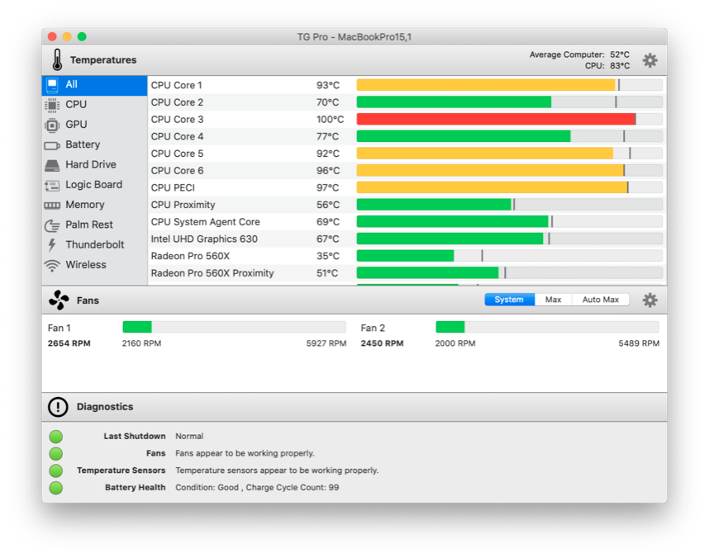Image resolution: width=709 pixels, height=558 pixels.
Task: Click the Wireless wifi icon in sidebar
Action: pyautogui.click(x=52, y=266)
